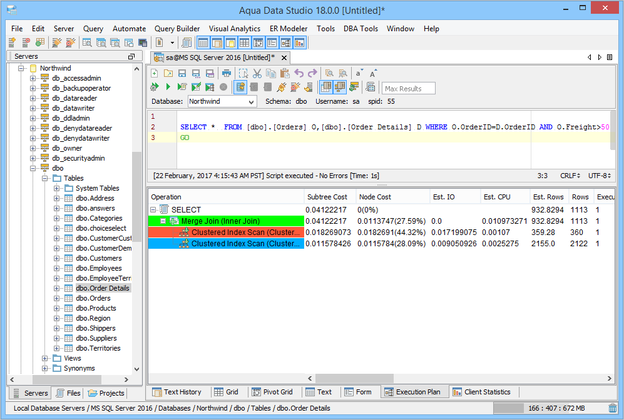624x420 pixels.
Task: Open the dropdown arrow beside the document icon
Action: click(x=172, y=42)
